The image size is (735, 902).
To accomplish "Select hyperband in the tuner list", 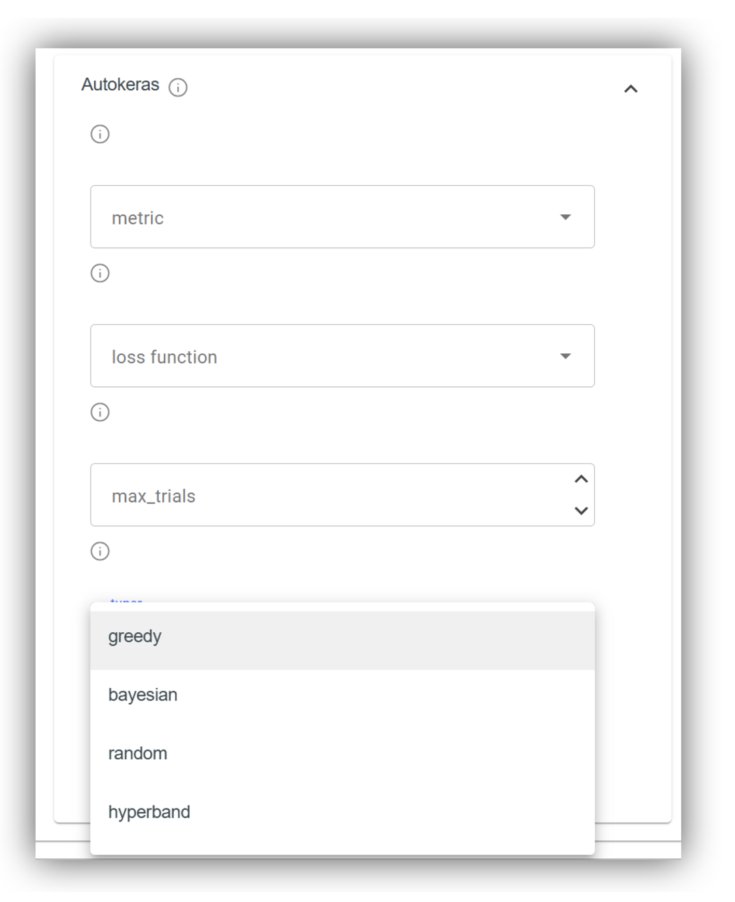I will [x=149, y=812].
